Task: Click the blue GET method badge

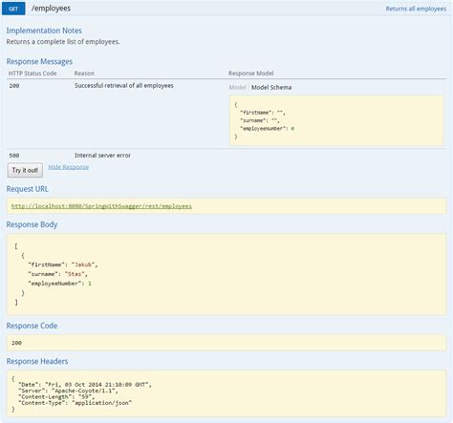Action: point(13,9)
